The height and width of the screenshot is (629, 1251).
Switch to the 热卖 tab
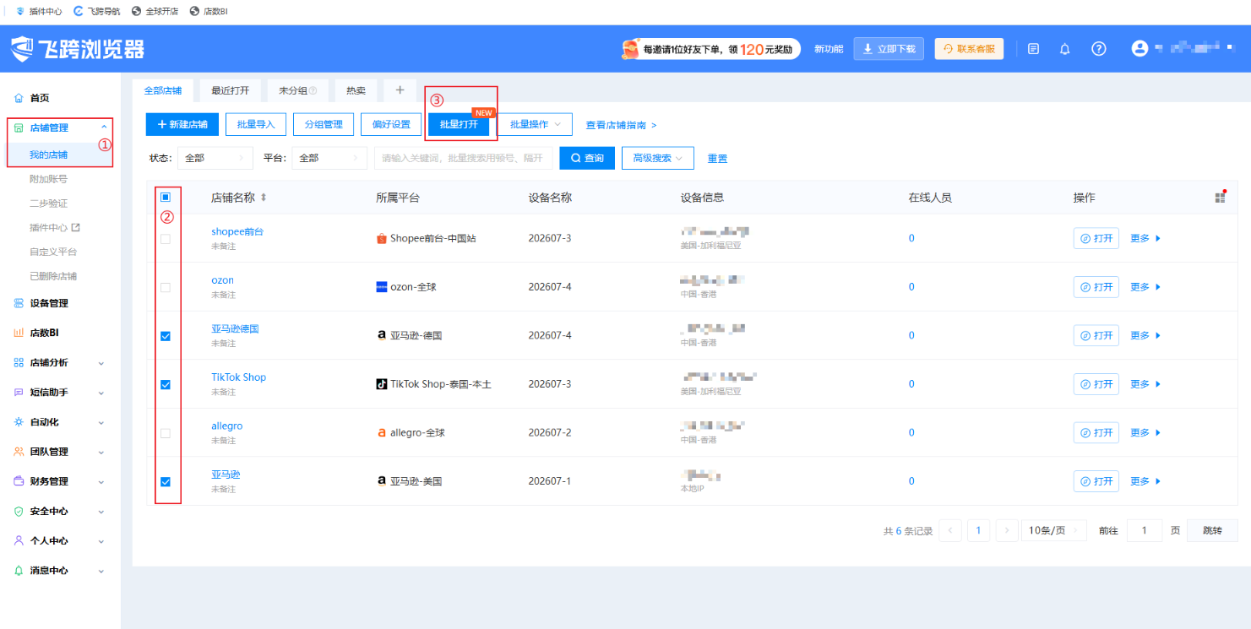[356, 90]
